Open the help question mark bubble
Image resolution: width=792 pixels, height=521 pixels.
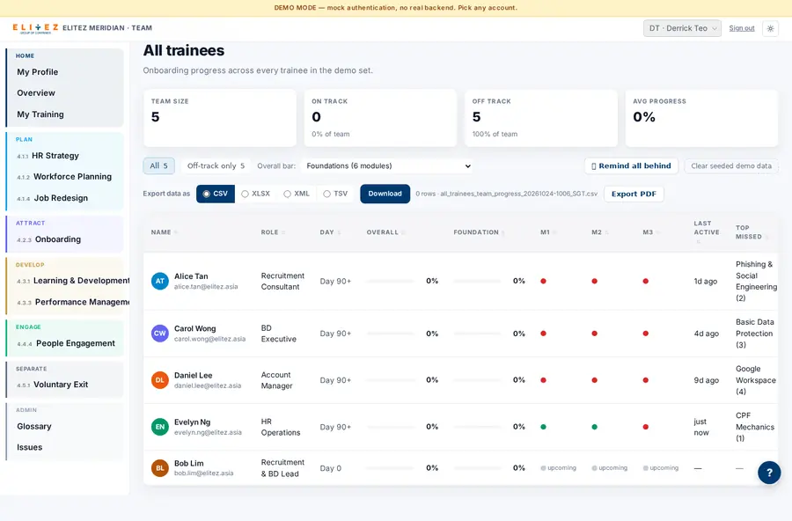769,473
